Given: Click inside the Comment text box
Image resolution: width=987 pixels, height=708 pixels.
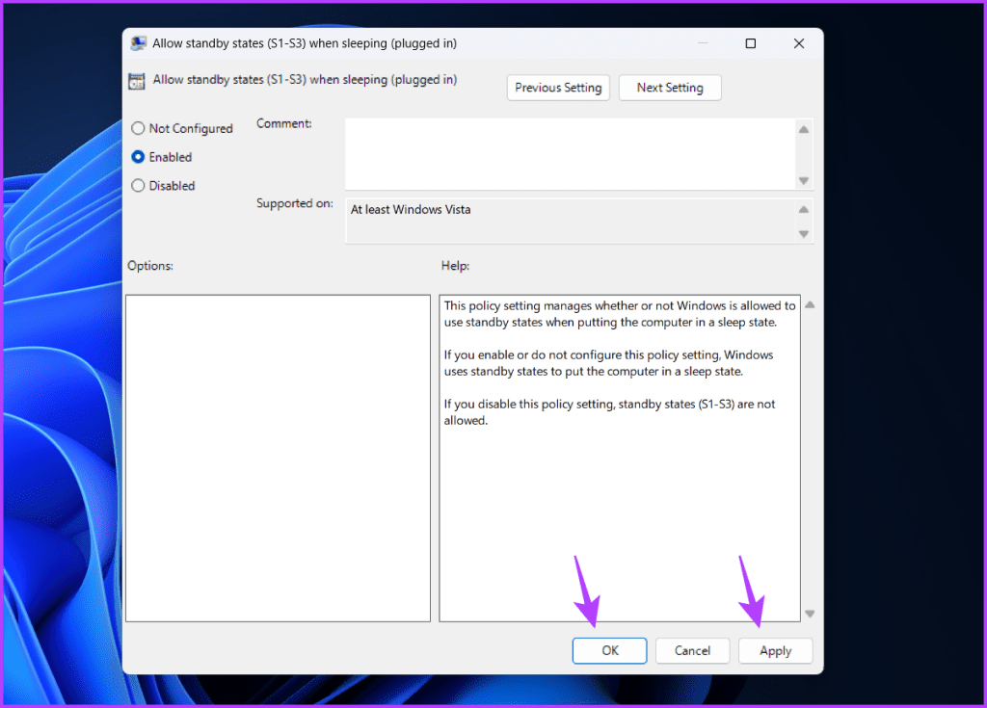Looking at the screenshot, I should click(x=570, y=153).
